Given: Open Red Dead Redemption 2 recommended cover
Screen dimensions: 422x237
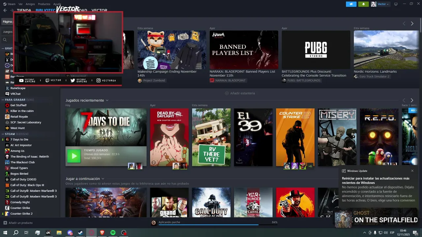Looking at the screenshot, I should (x=295, y=202).
